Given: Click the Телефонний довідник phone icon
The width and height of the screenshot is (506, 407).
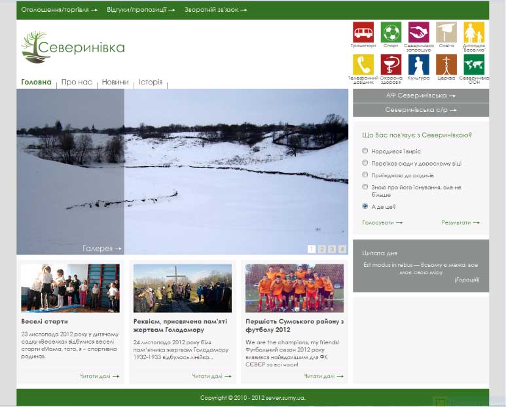Looking at the screenshot, I should point(363,64).
